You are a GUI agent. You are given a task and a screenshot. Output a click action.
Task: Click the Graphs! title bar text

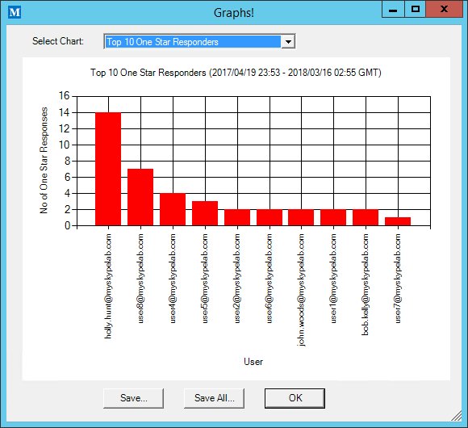tap(234, 13)
